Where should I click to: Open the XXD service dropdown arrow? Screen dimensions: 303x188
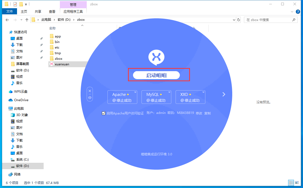click(204, 92)
